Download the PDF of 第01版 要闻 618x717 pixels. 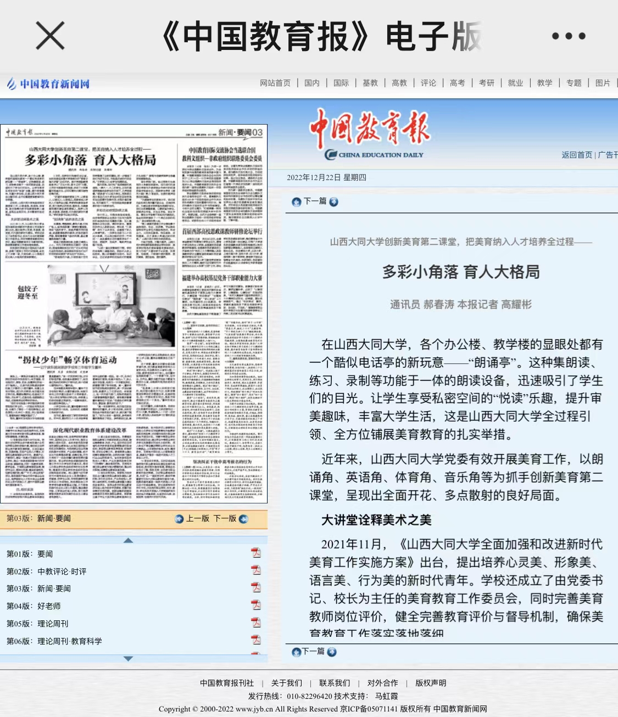[256, 553]
